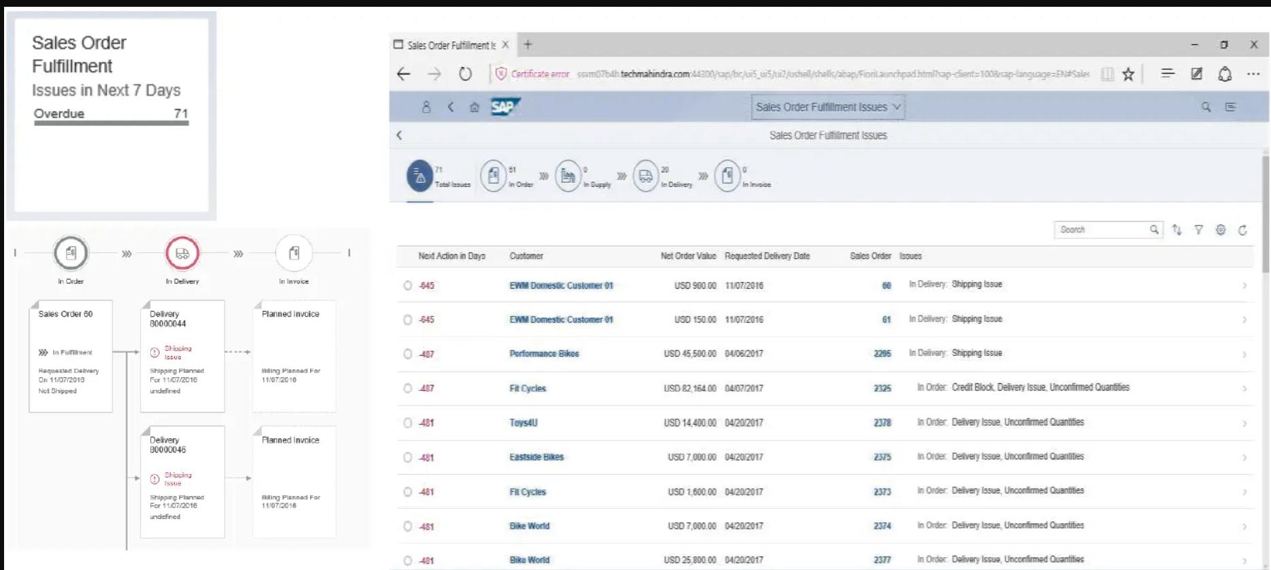Image resolution: width=1271 pixels, height=570 pixels.
Task: Click the sort icon above the table
Action: (x=1176, y=230)
